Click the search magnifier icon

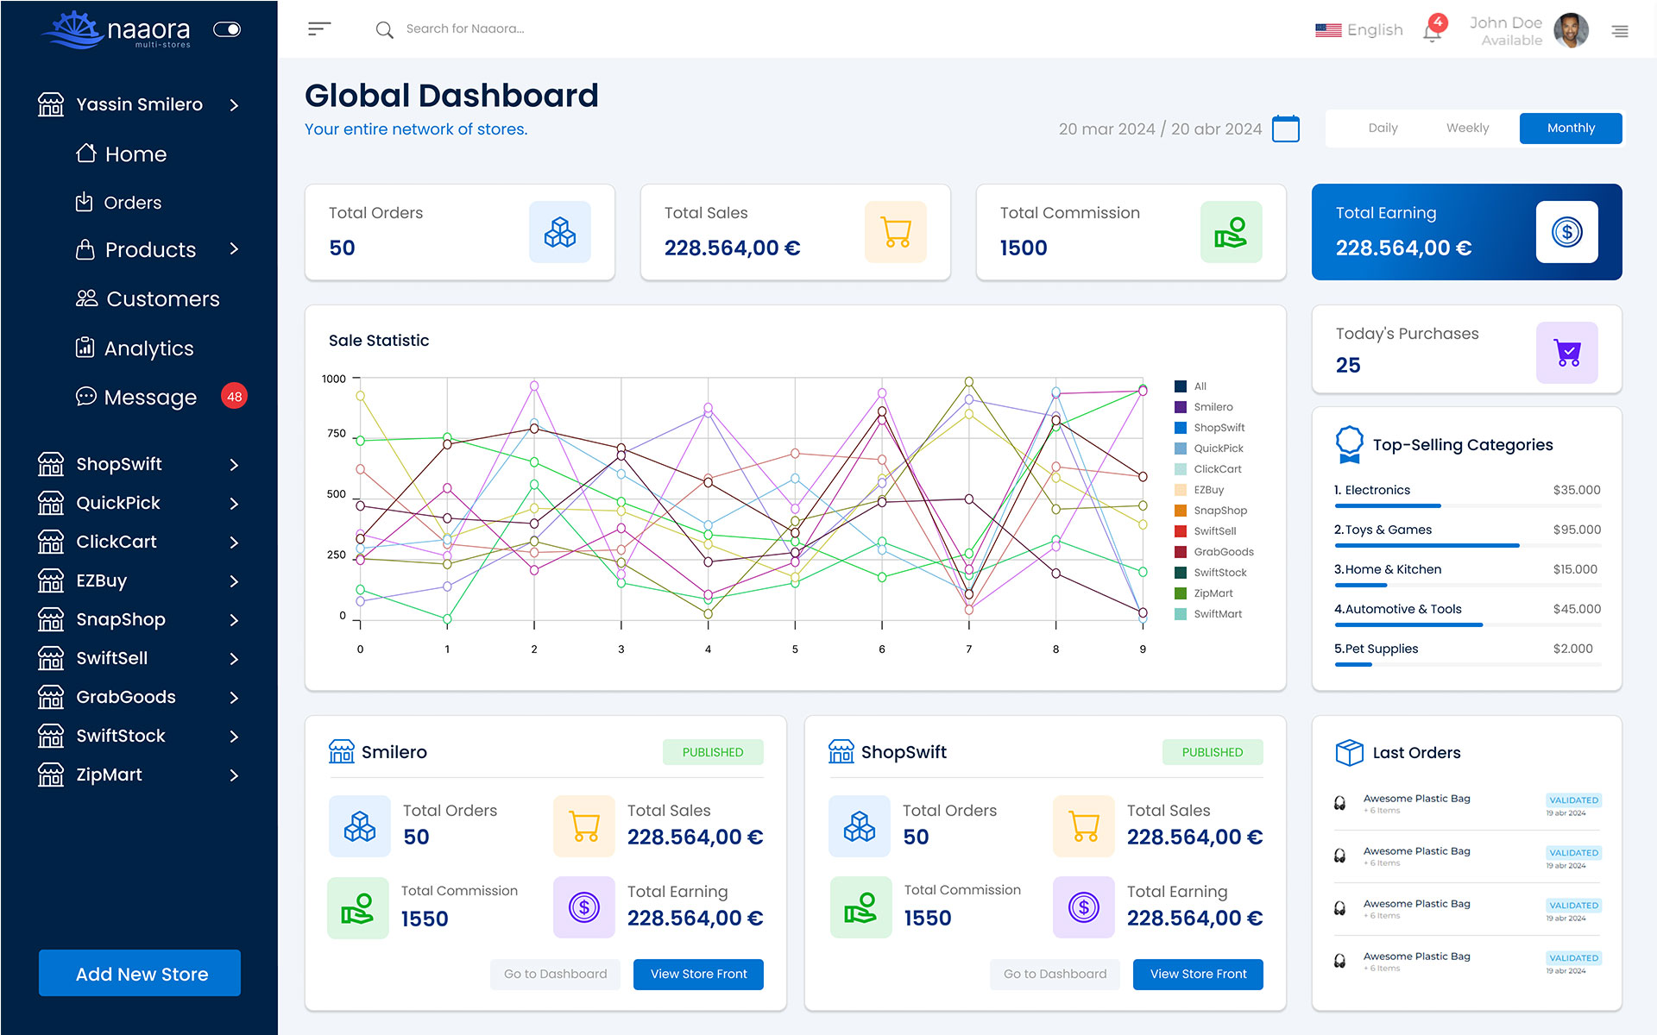coord(384,30)
